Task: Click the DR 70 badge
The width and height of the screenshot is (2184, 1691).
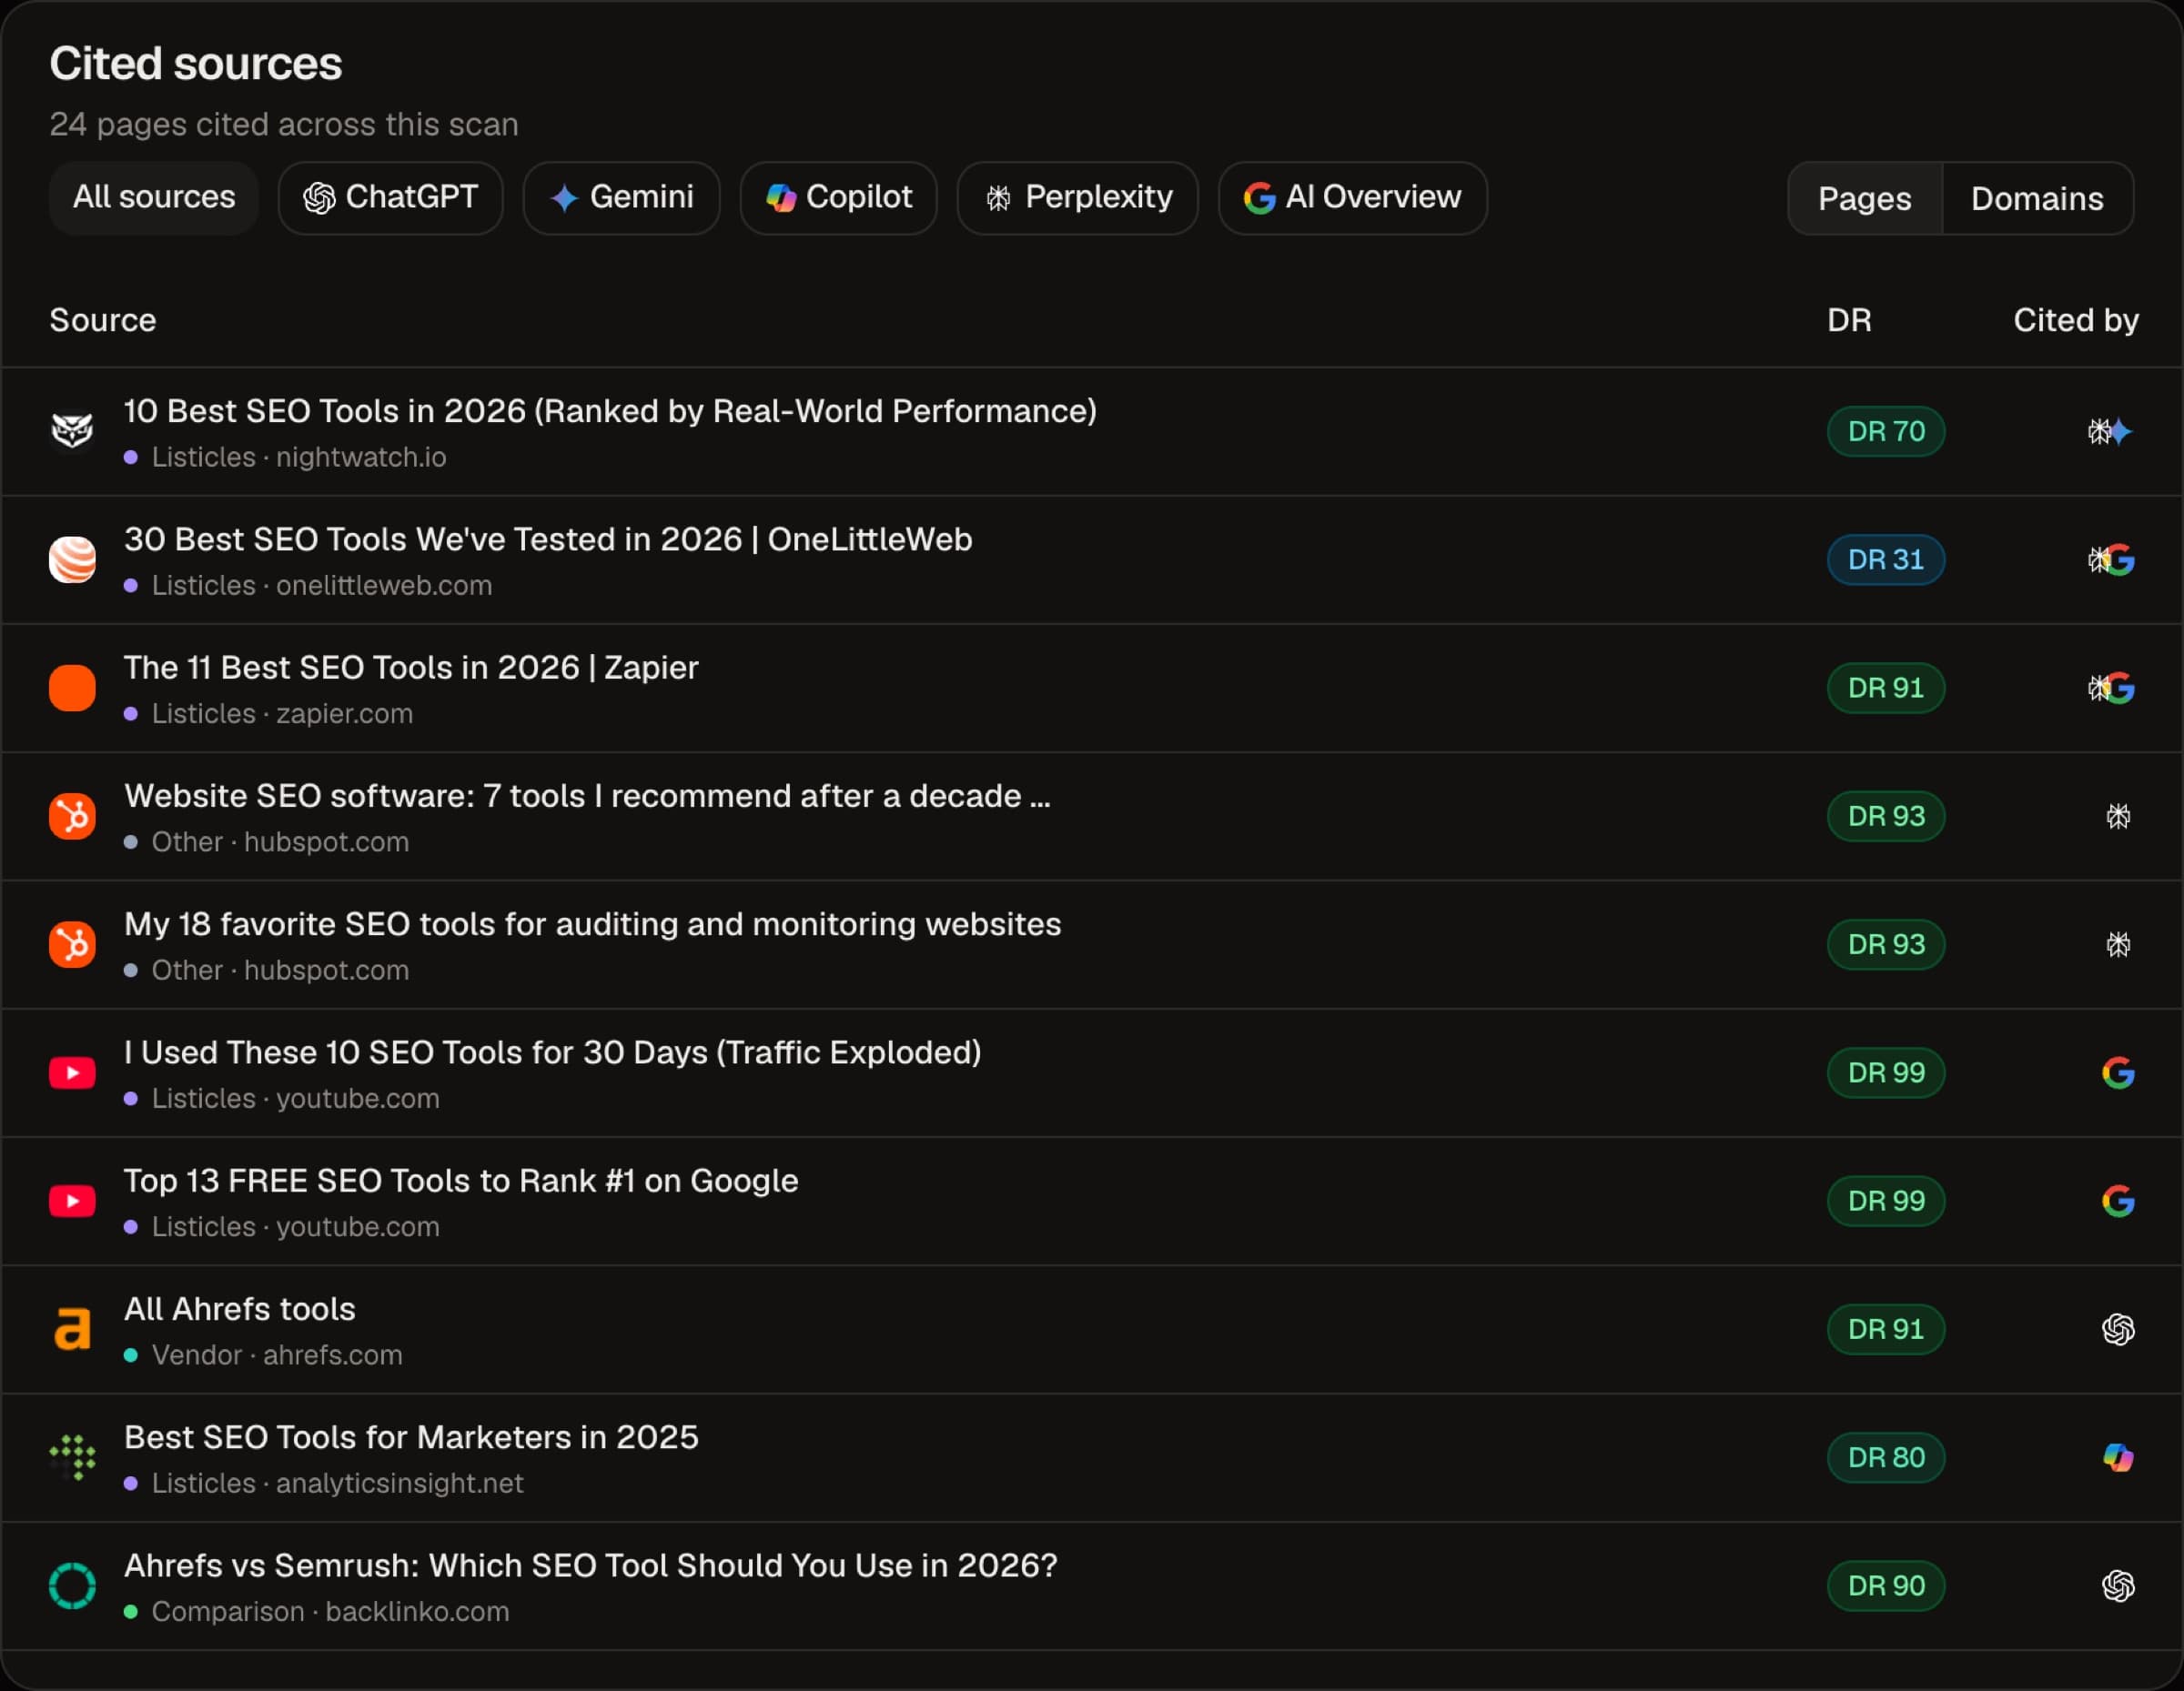Action: (x=1885, y=431)
